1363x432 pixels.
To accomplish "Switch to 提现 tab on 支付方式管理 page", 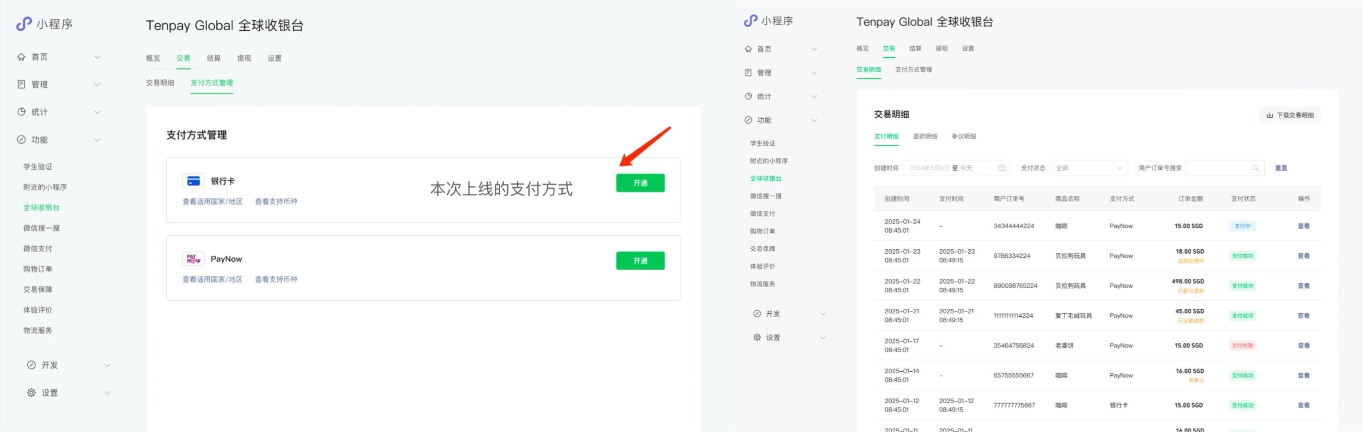I will pos(244,58).
